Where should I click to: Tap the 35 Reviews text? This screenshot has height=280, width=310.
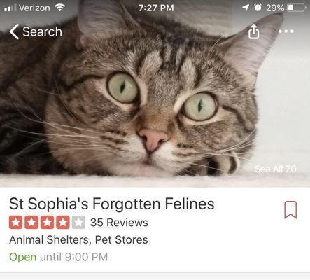(x=119, y=223)
